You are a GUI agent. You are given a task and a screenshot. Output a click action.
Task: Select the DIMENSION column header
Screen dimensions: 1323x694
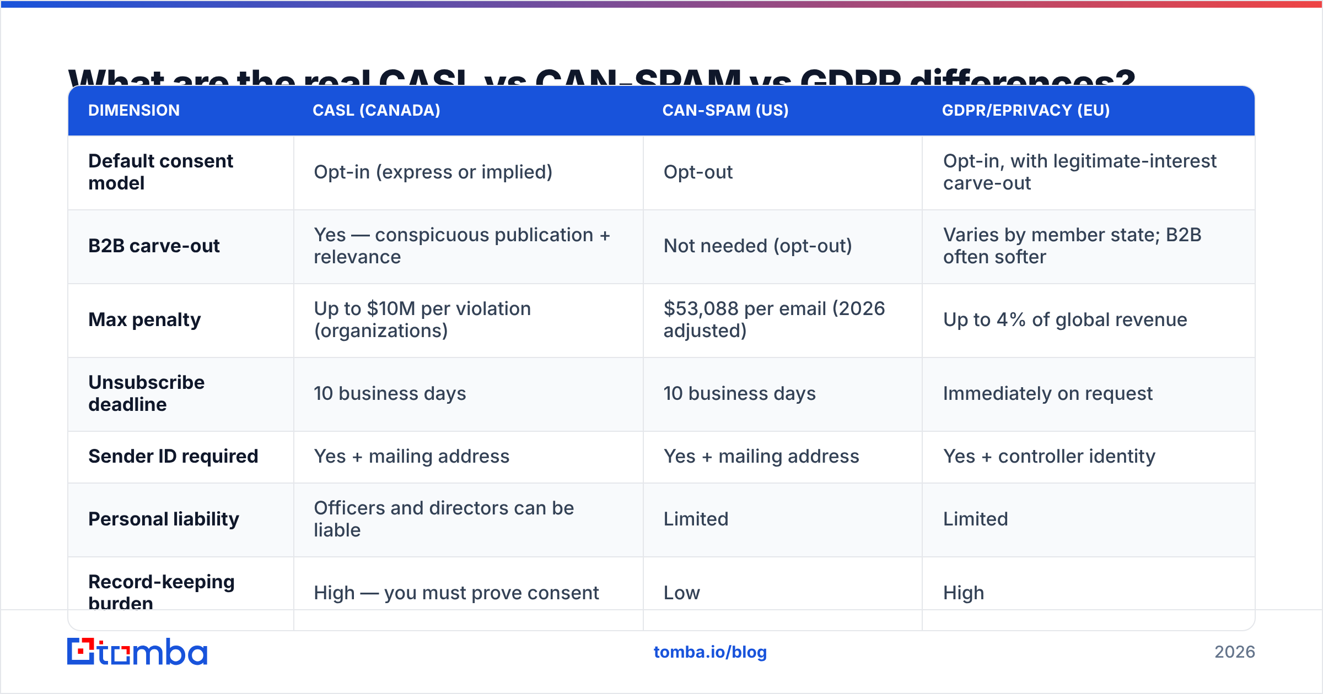click(x=134, y=110)
